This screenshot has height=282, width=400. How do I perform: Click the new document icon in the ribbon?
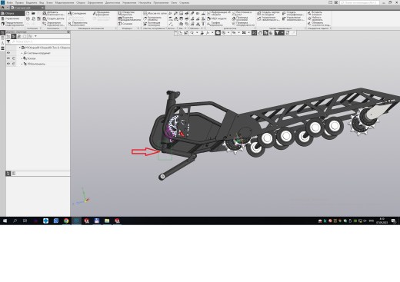[x=28, y=13]
